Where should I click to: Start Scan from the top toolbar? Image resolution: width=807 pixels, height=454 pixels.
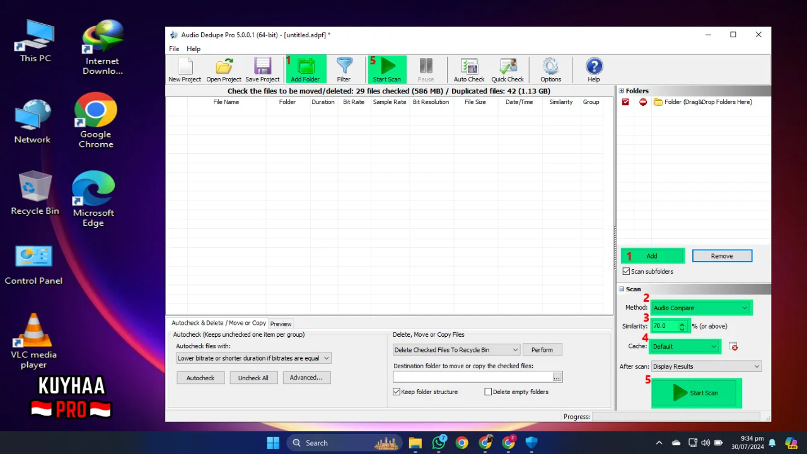coord(386,70)
